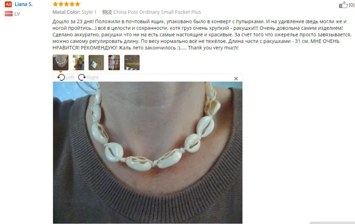Open reviewer Liana S. profile
The height and width of the screenshot is (224, 355).
point(23,4)
